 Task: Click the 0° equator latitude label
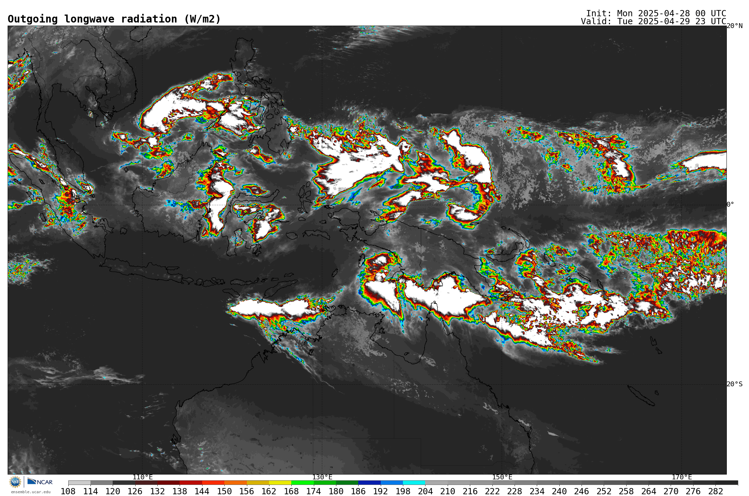(730, 205)
